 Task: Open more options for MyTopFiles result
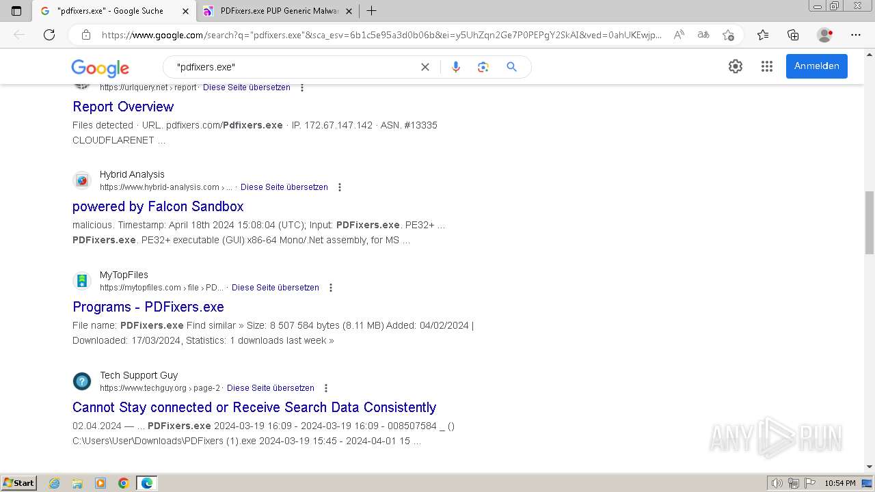pyautogui.click(x=331, y=288)
